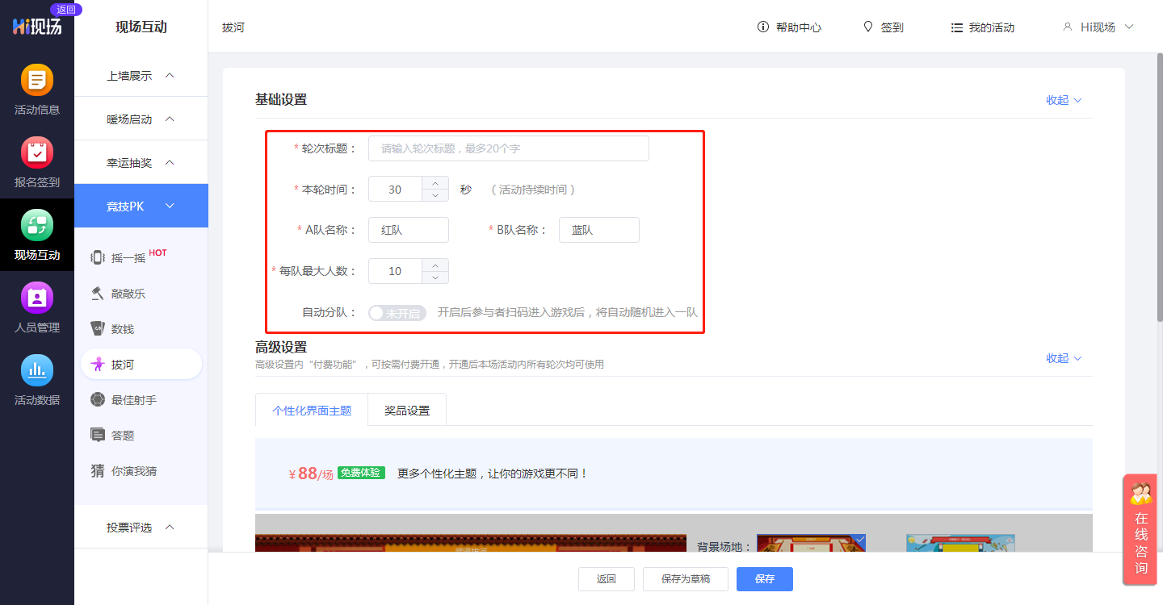The width and height of the screenshot is (1163, 605).
Task: Select the 敲敲乐 hammer icon
Action: click(x=98, y=294)
